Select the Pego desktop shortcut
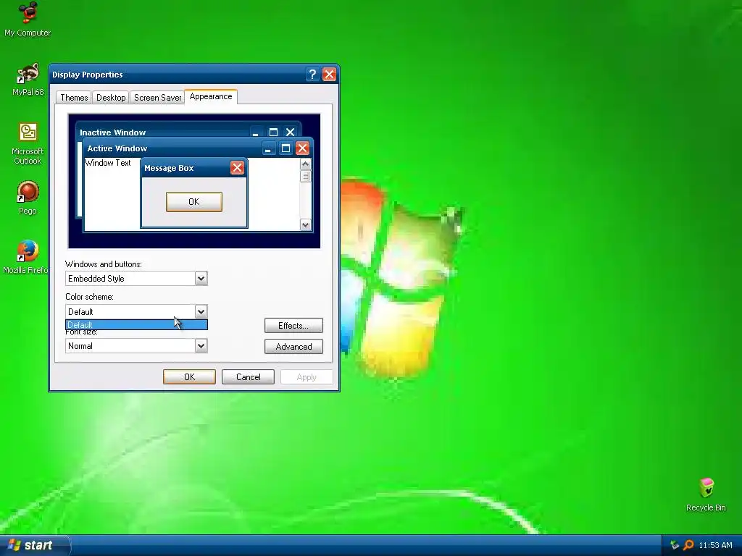Screen dimensions: 742x556 point(28,198)
